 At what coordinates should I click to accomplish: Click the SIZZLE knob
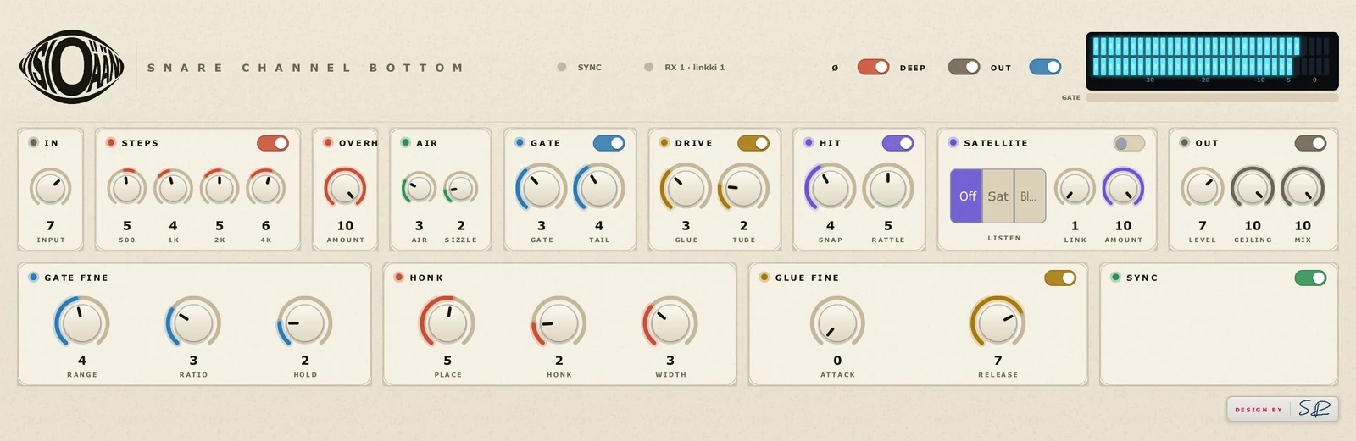pyautogui.click(x=460, y=188)
